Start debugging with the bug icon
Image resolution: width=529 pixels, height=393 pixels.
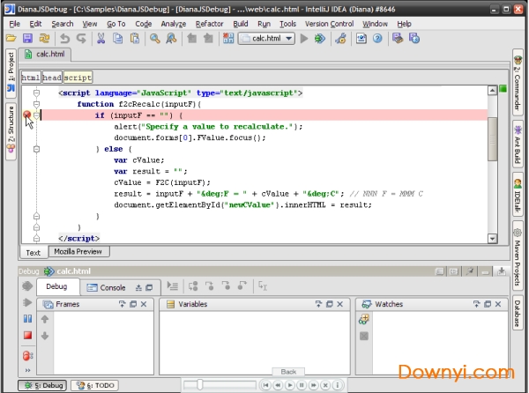point(320,39)
